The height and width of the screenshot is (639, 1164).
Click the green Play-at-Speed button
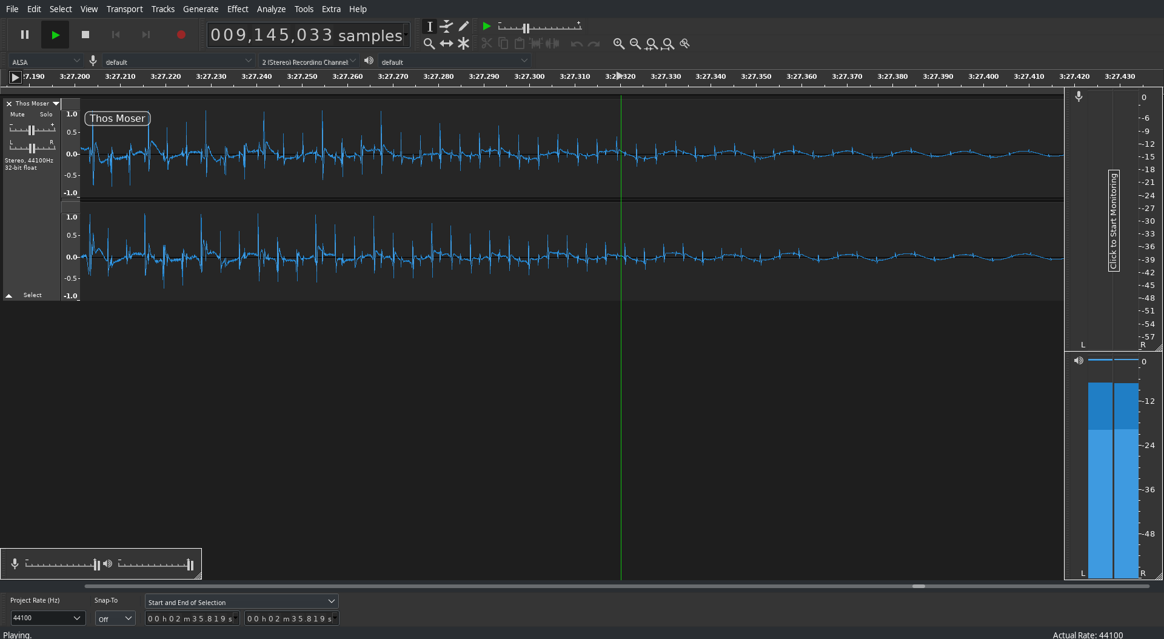pyautogui.click(x=486, y=27)
